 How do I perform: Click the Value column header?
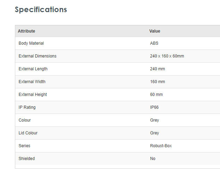point(155,31)
